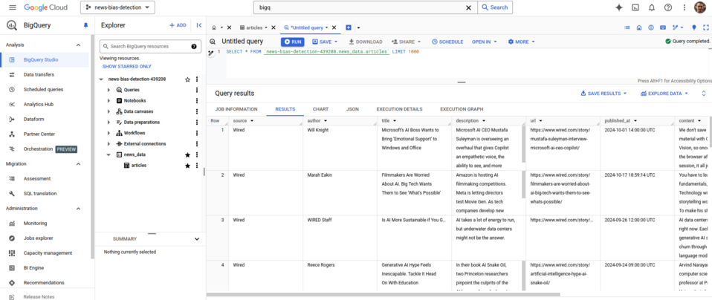Image resolution: width=712 pixels, height=300 pixels.
Task: Open the news-bias-detection project selector
Action: pyautogui.click(x=117, y=7)
